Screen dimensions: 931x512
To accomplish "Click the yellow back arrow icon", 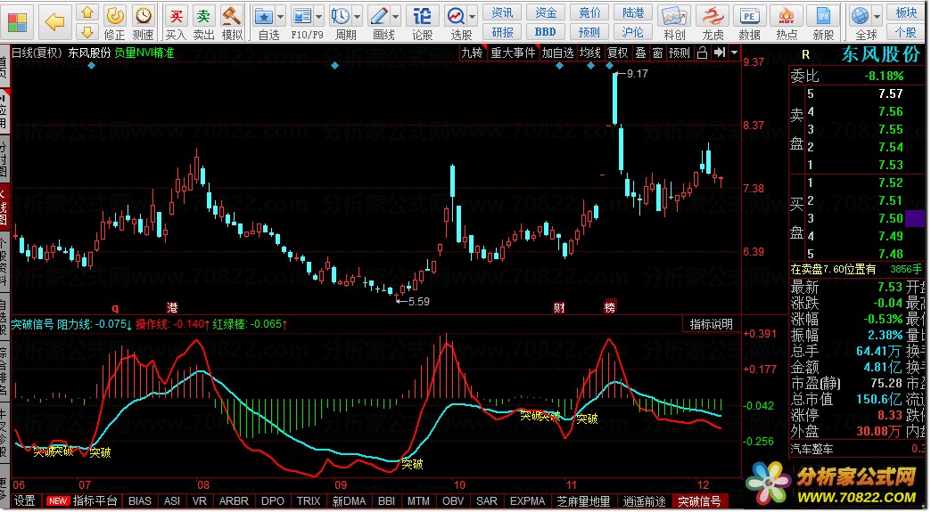I will pyautogui.click(x=54, y=22).
